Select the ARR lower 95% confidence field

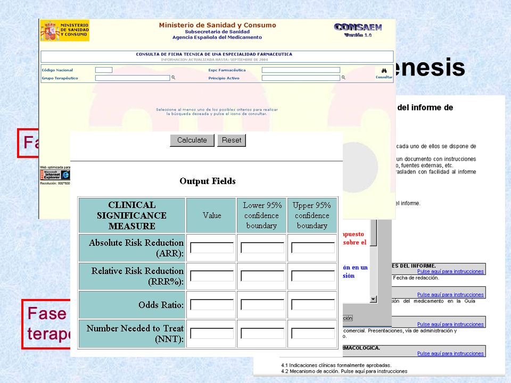pos(262,248)
